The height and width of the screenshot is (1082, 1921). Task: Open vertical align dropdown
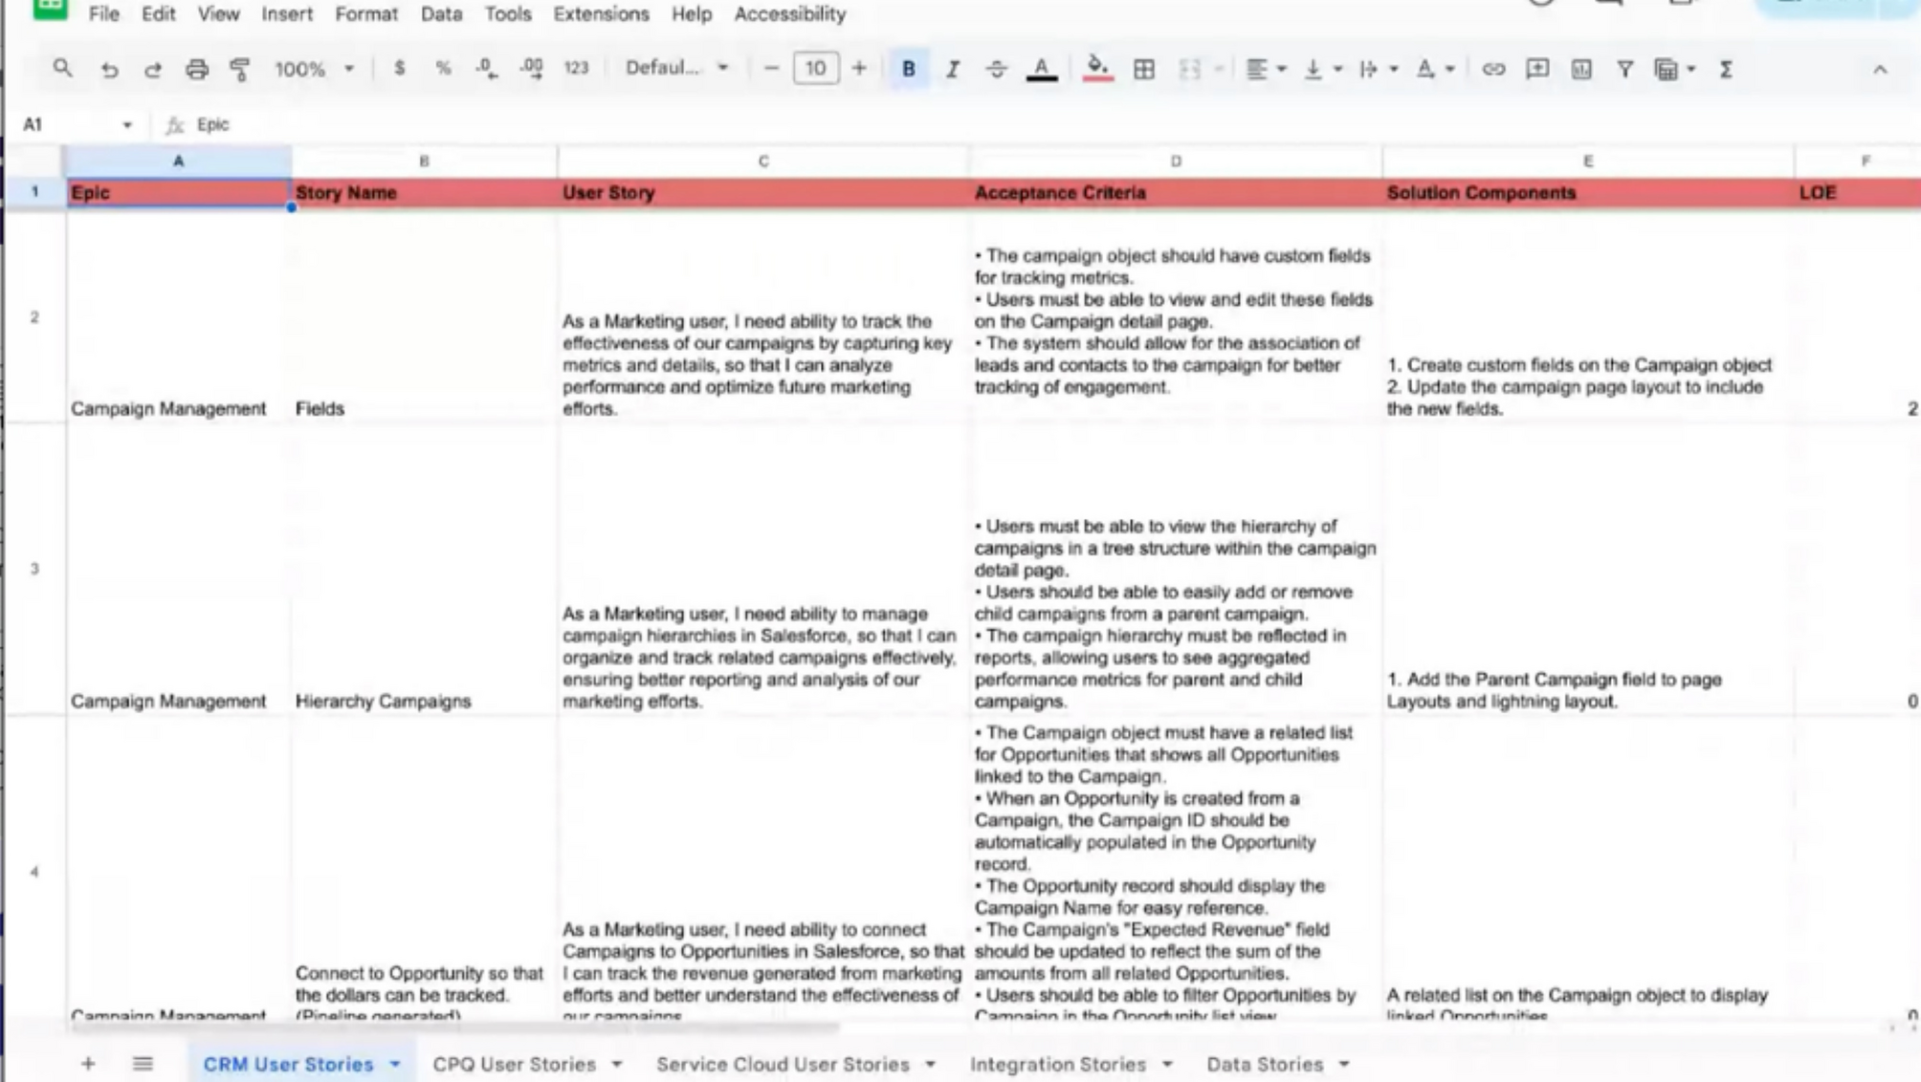[x=1323, y=69]
